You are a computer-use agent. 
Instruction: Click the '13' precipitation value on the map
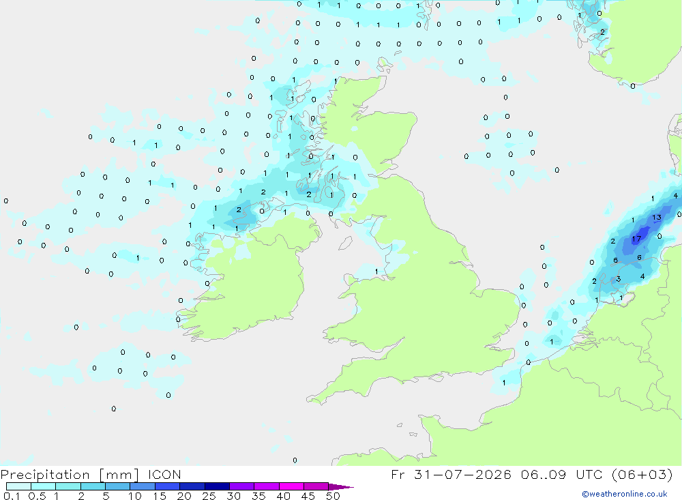tap(656, 217)
